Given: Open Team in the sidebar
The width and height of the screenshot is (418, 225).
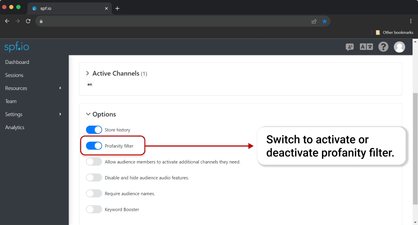Looking at the screenshot, I should (x=11, y=101).
